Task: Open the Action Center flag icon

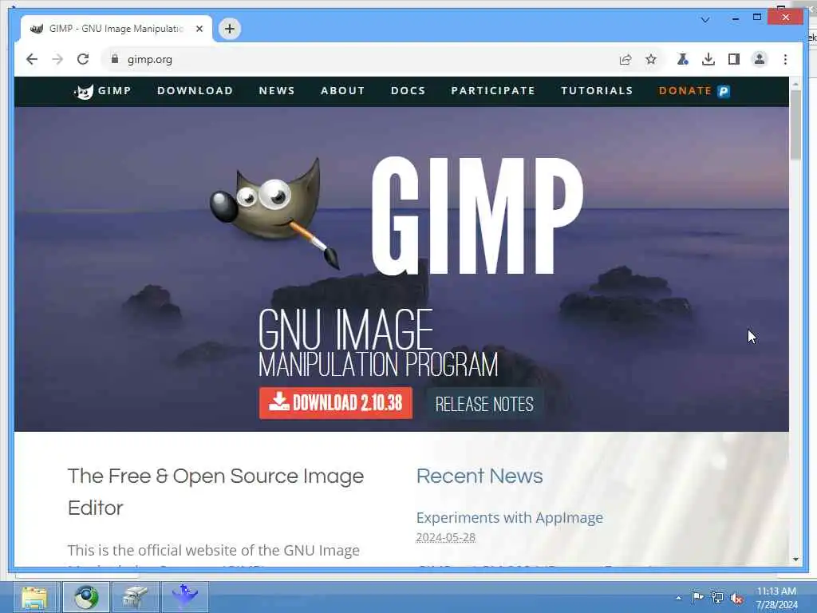Action: tap(697, 597)
